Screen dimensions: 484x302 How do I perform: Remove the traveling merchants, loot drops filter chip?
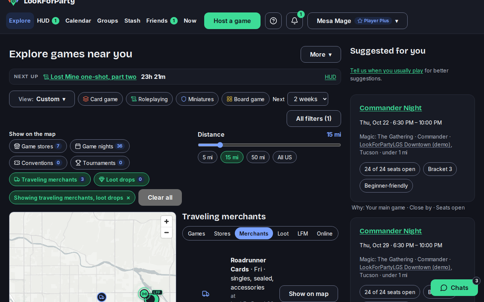tap(128, 198)
